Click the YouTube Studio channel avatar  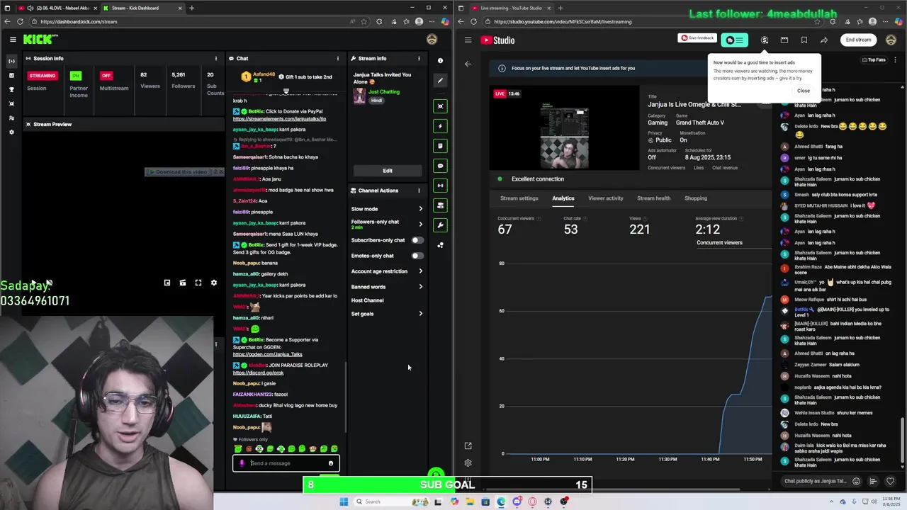tap(891, 40)
